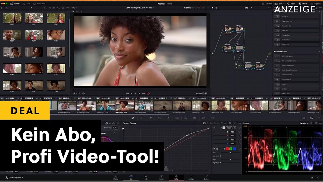323x182 pixels.
Task: Switch to the Deliver page tab
Action: [x=206, y=177]
